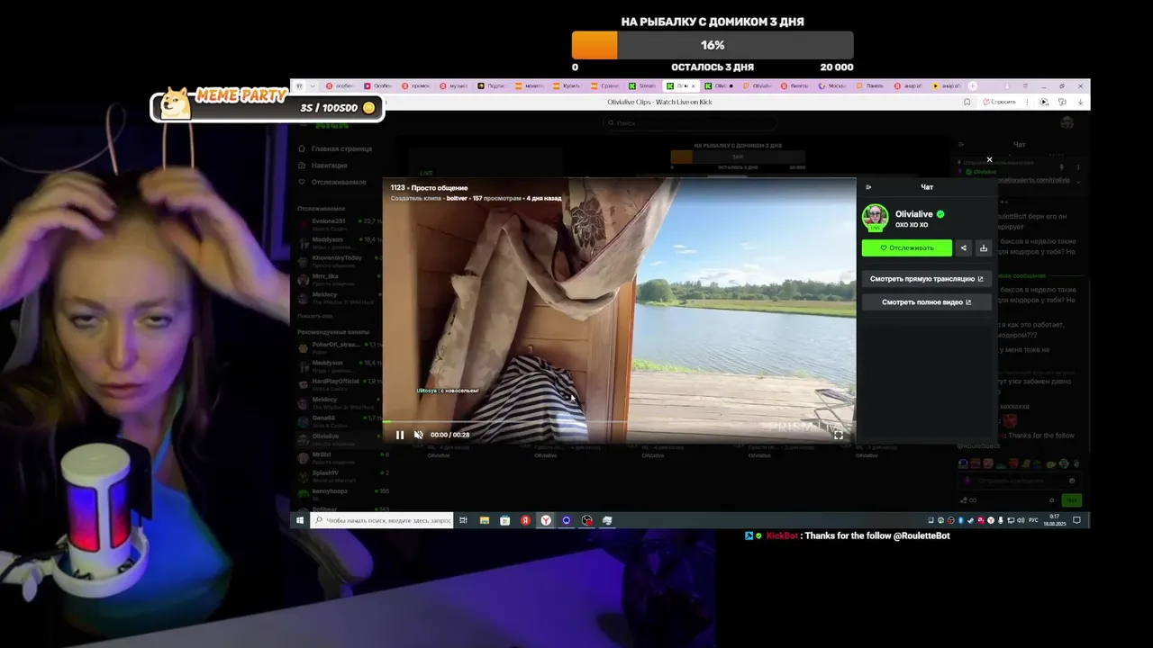Open Microsoft Store from the taskbar
The image size is (1153, 648).
click(x=504, y=520)
